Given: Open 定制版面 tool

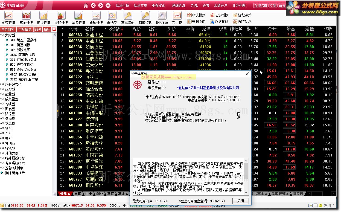Looking at the screenshot, I should click(196, 22).
